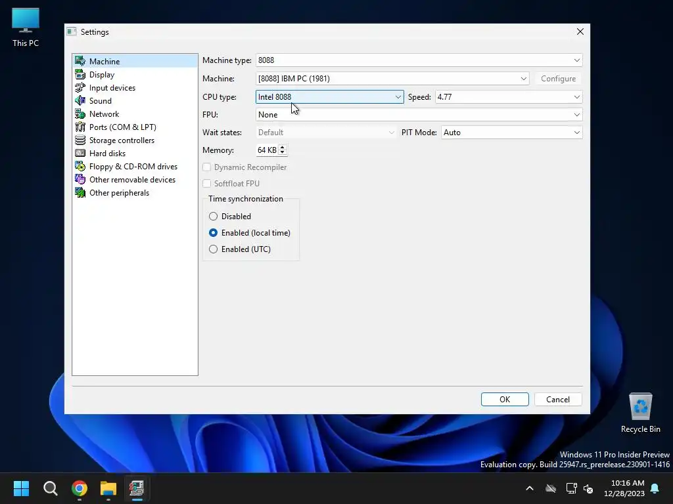The width and height of the screenshot is (673, 504).
Task: Open File Explorer from taskbar
Action: pos(108,488)
